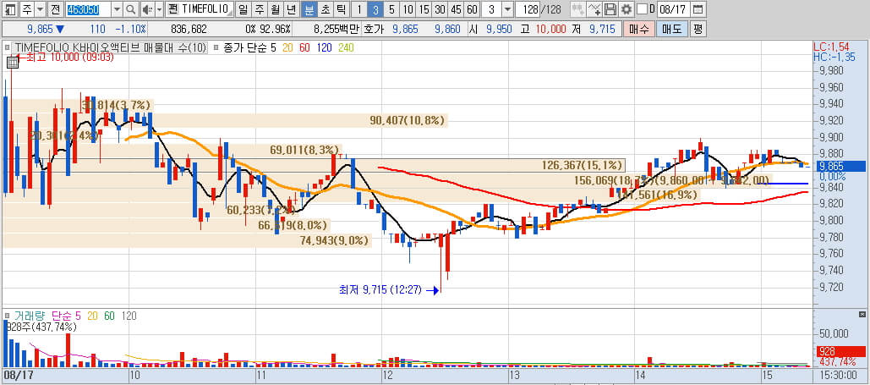Click the 9,860 bid price value

pos(447,29)
